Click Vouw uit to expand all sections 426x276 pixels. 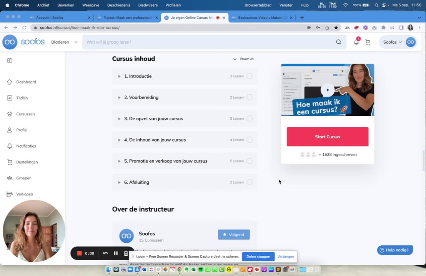(x=243, y=59)
